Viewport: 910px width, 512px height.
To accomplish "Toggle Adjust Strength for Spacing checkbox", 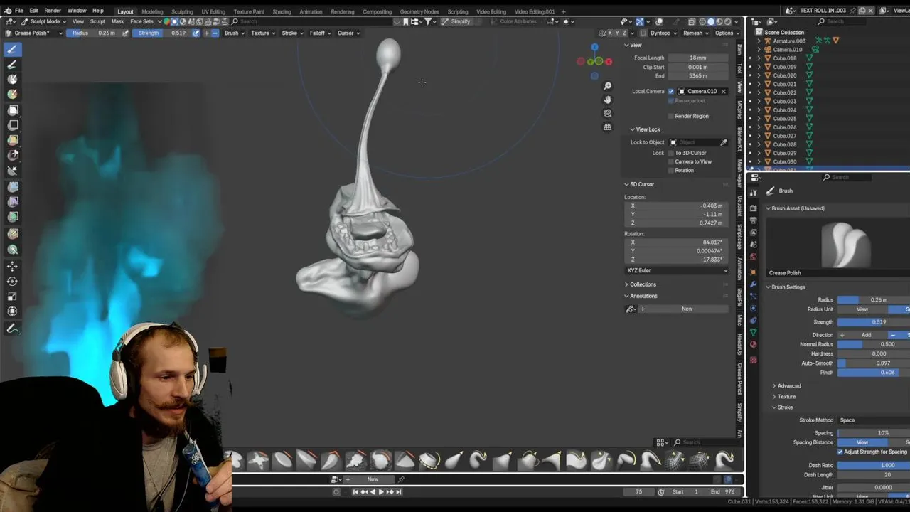I will point(840,452).
